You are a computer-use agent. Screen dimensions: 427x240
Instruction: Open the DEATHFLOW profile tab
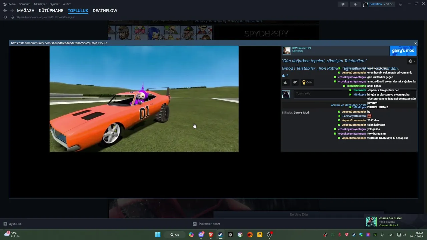click(105, 11)
